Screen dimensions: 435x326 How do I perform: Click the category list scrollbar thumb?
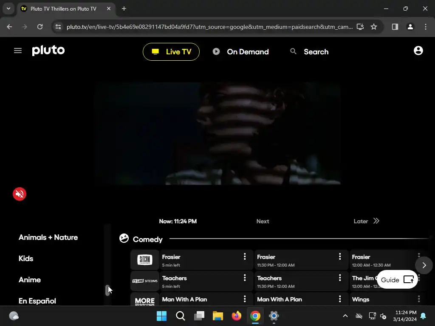click(107, 290)
